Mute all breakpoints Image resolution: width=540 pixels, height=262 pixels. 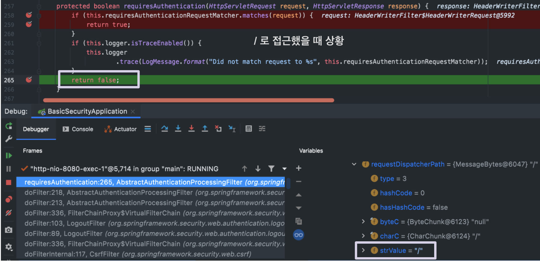(9, 213)
